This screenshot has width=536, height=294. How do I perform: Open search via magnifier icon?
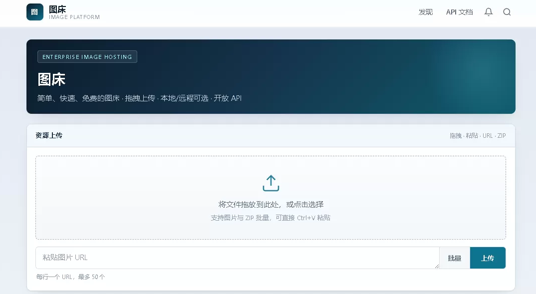coord(507,12)
